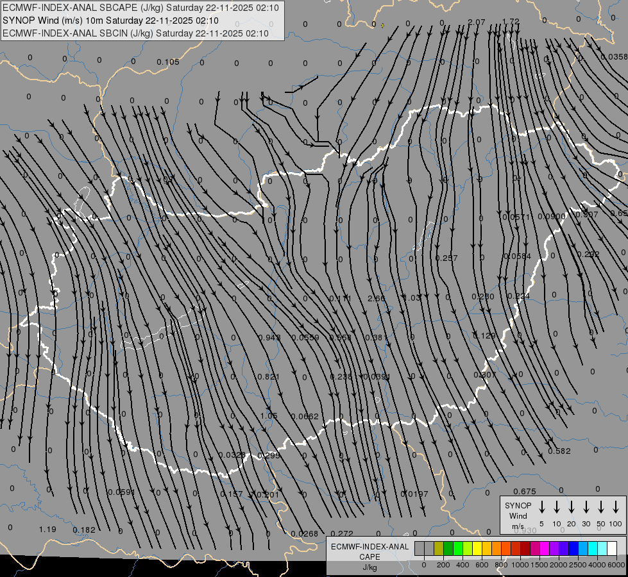Click the 0.943 value on the map
The width and height of the screenshot is (628, 577).
pyautogui.click(x=269, y=338)
